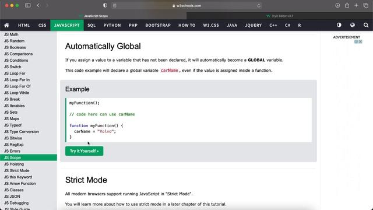Open the HOW TO section
This screenshot has height=210, width=373.
click(x=186, y=25)
